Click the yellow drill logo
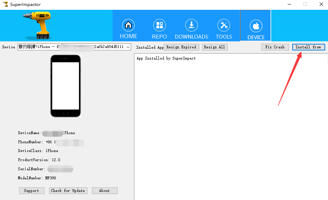The image size is (328, 200). pyautogui.click(x=38, y=25)
